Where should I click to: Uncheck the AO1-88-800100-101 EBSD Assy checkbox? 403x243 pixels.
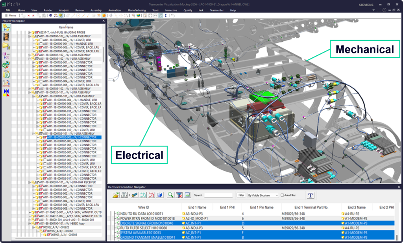37,223
